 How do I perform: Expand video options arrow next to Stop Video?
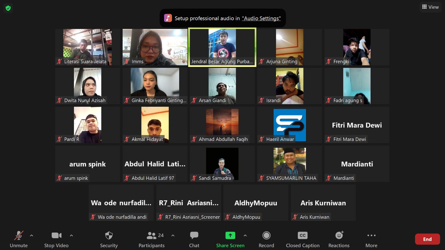coord(71,236)
